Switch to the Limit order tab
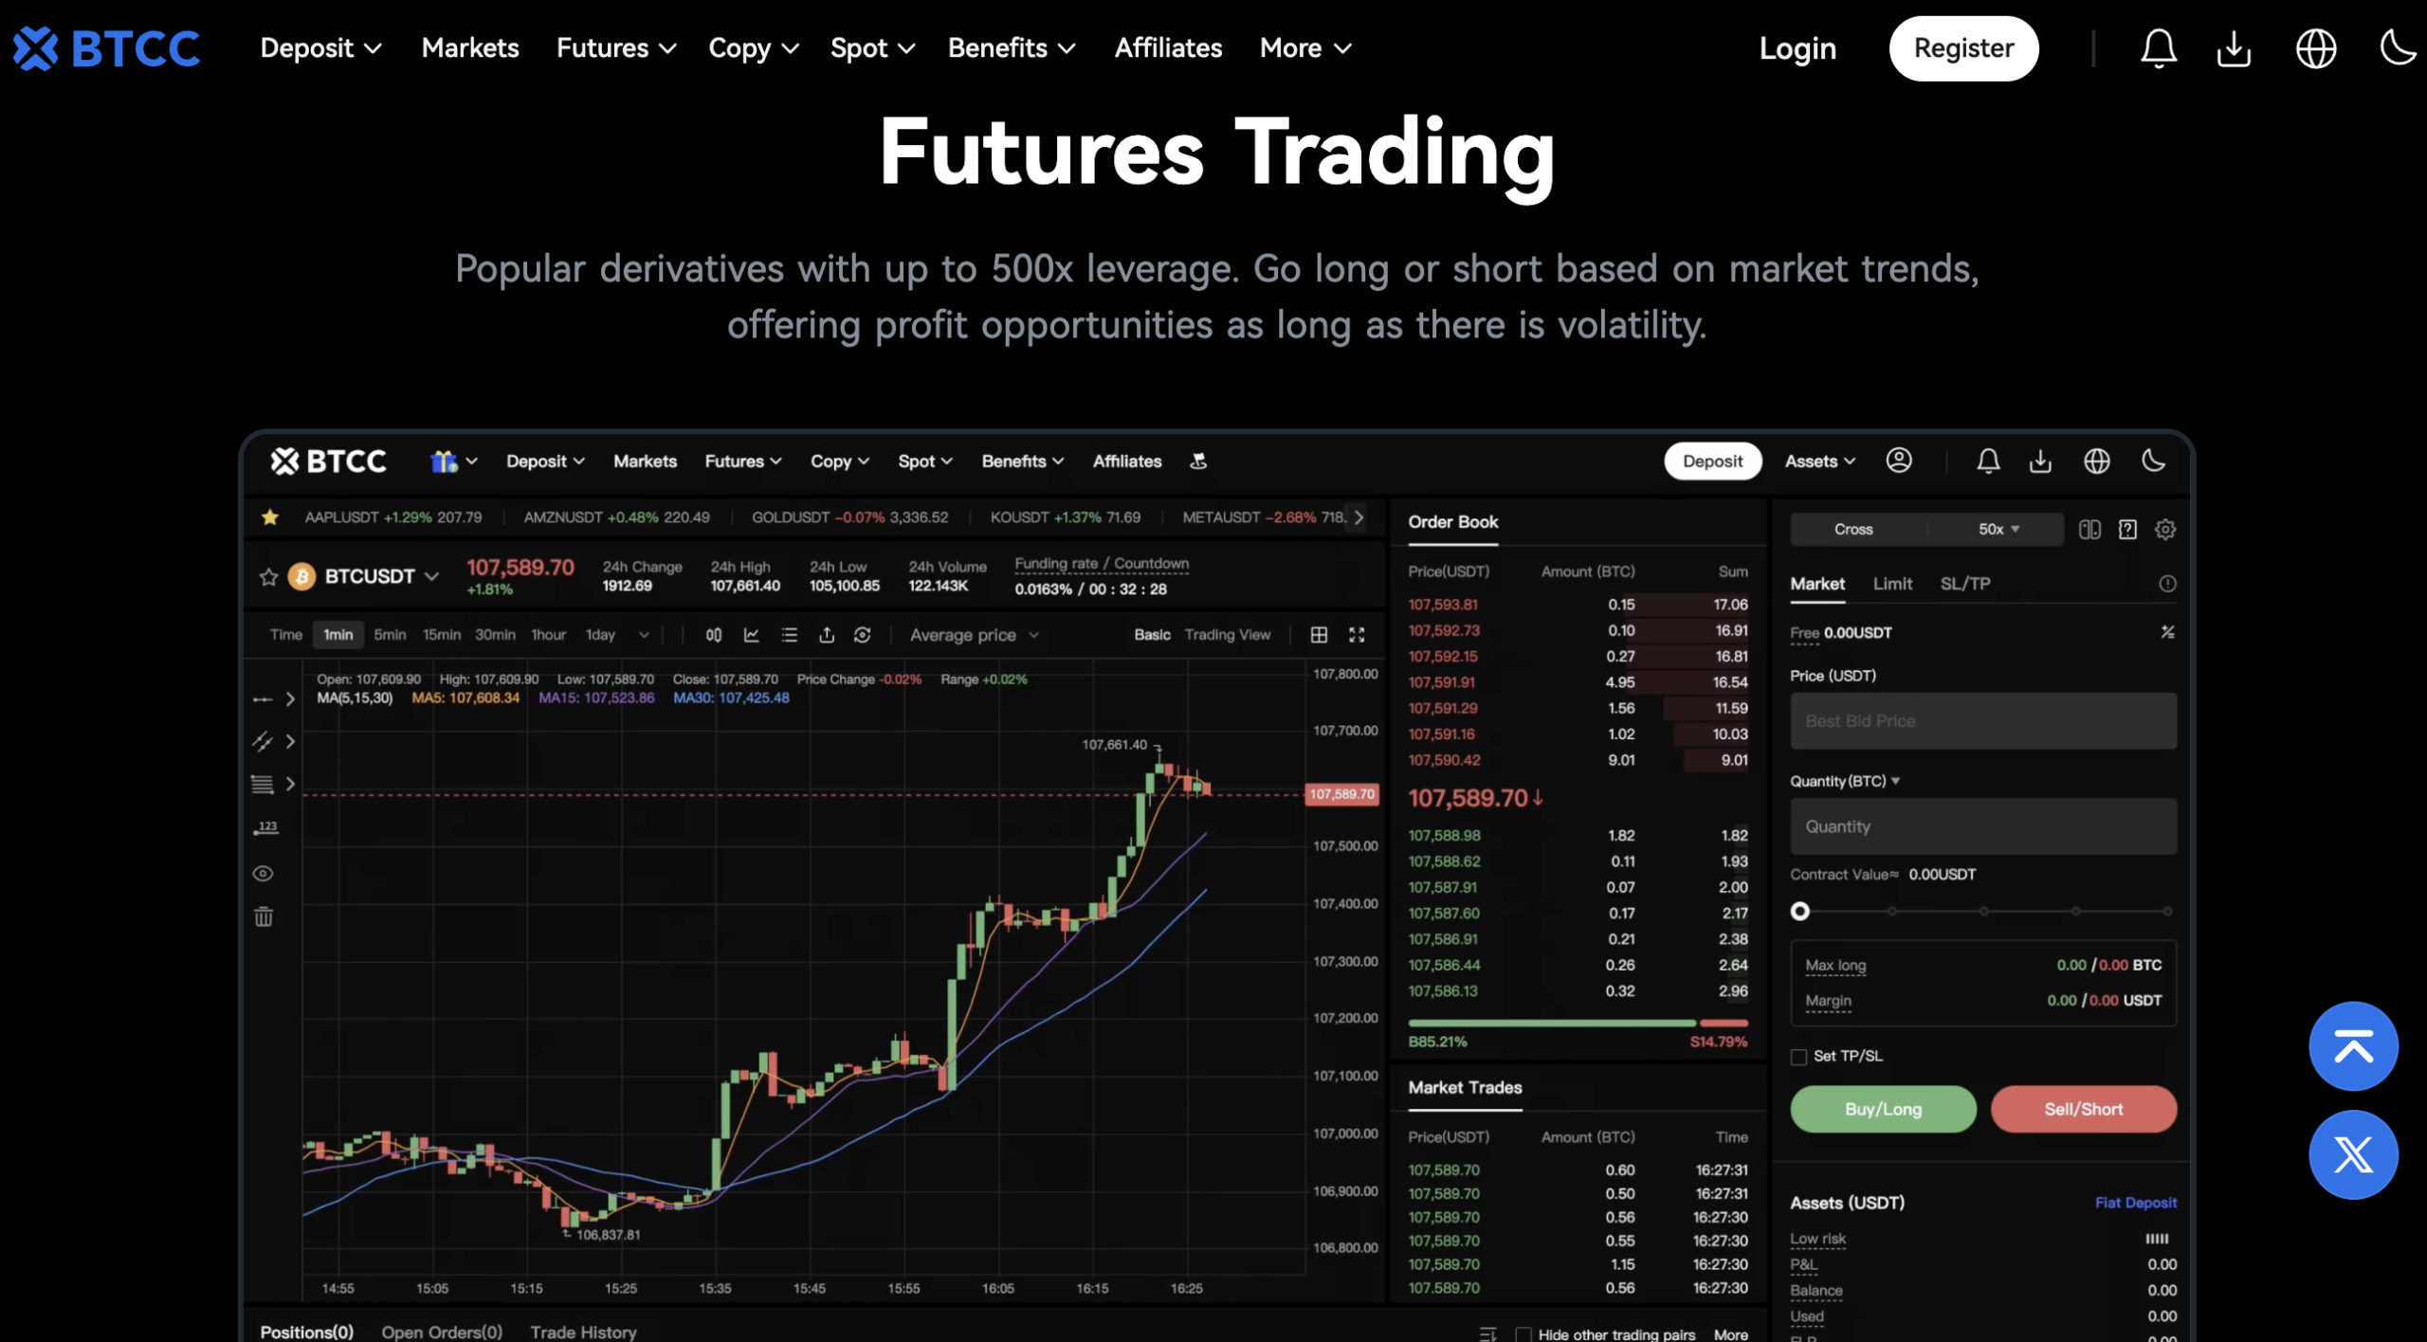This screenshot has height=1342, width=2427. coord(1892,584)
